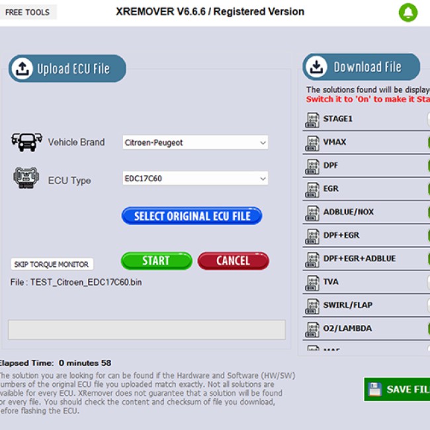Image resolution: width=430 pixels, height=430 pixels.
Task: Click the Elapsed Time 0 minutes 58 text
Action: click(x=56, y=363)
